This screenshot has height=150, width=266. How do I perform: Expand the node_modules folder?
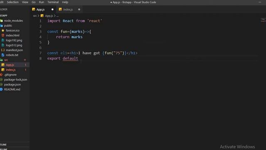point(13,20)
